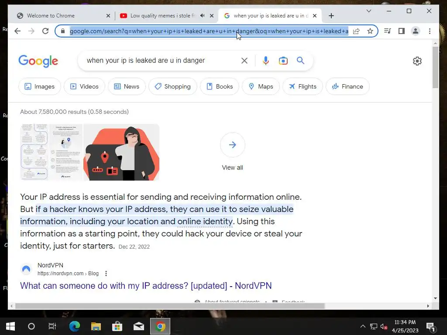Open the network status tray icon

coord(374,326)
